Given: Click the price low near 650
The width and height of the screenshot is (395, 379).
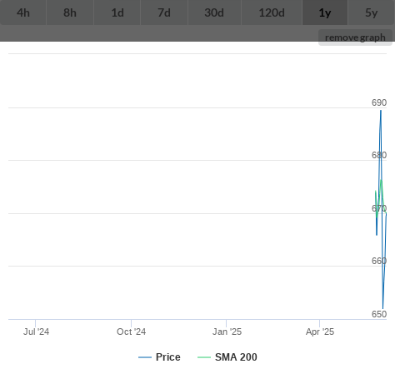Looking at the screenshot, I should pos(383,308).
